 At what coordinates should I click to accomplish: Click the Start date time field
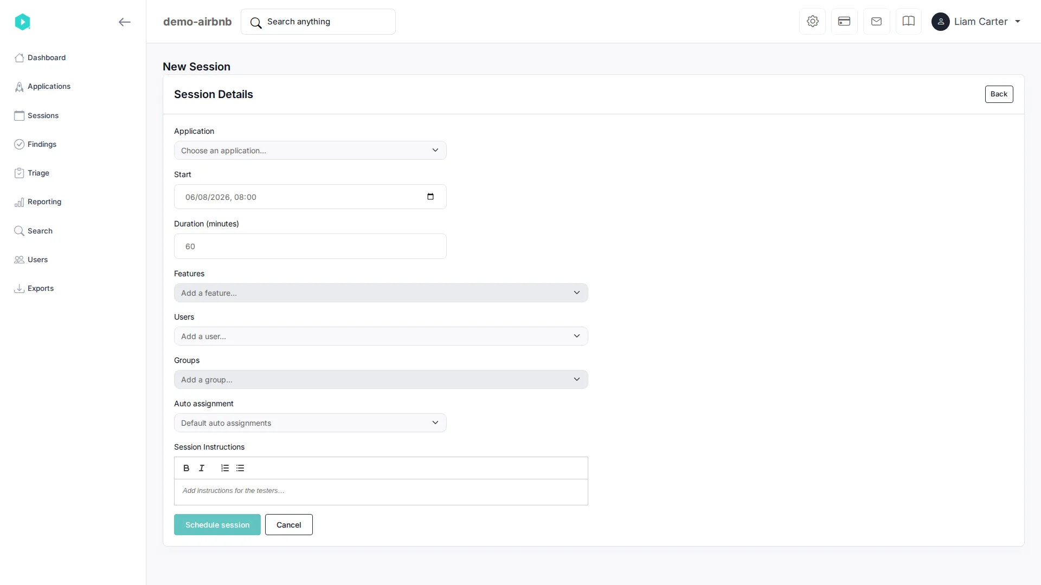coord(310,197)
